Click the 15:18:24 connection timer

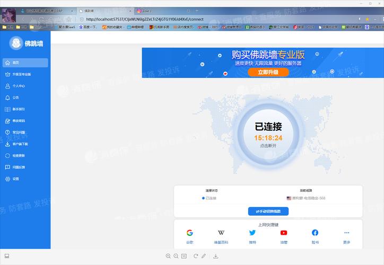(268, 138)
